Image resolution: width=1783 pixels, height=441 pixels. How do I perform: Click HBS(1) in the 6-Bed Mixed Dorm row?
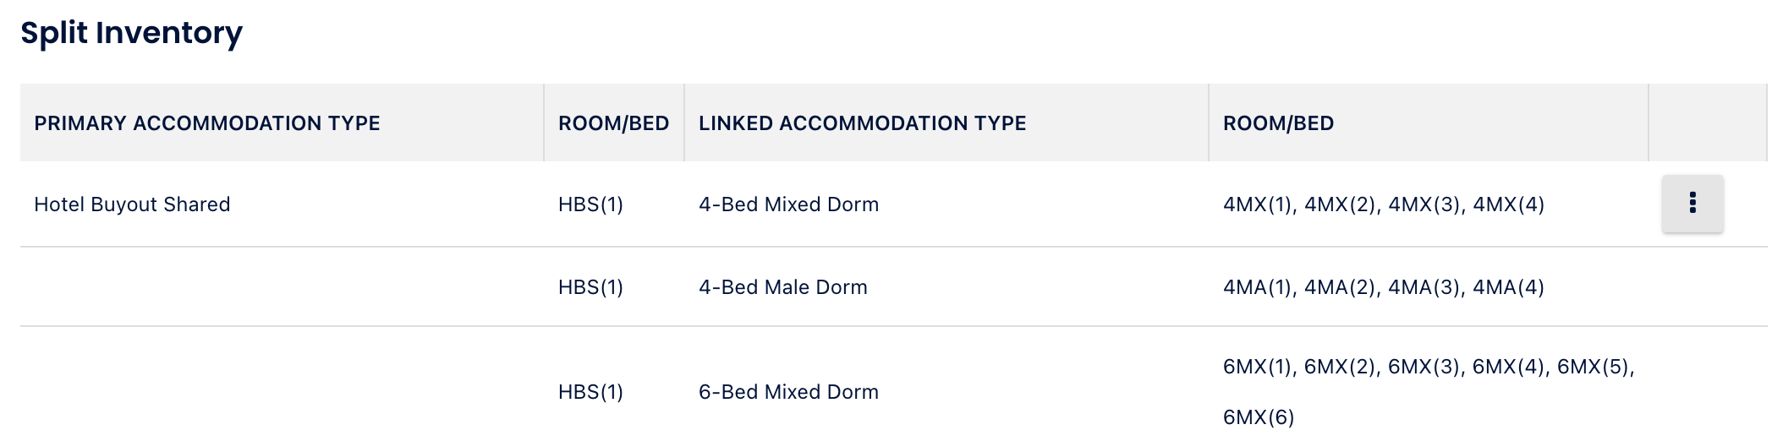point(590,392)
